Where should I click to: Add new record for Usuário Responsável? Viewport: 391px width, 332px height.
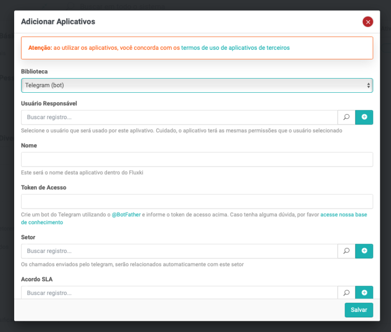click(364, 117)
